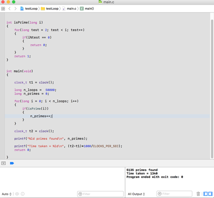The image size is (214, 198).
Task: Click '5135 primes found' console output
Action: pyautogui.click(x=142, y=170)
